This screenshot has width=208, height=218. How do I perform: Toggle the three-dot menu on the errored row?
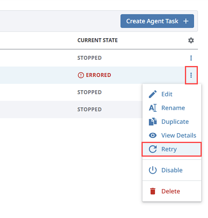(x=191, y=75)
